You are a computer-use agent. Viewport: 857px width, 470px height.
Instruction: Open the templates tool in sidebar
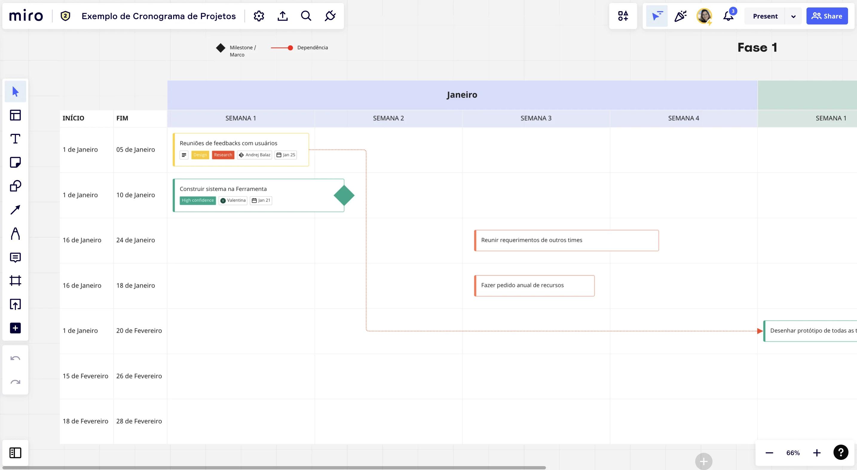(15, 115)
